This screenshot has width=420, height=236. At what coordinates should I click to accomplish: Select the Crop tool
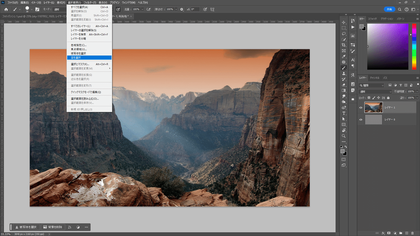344,45
